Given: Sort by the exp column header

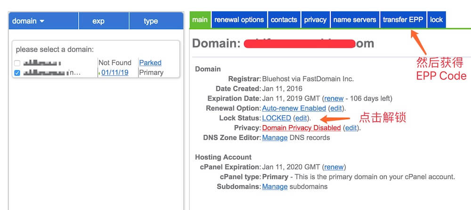Looking at the screenshot, I should pos(98,21).
